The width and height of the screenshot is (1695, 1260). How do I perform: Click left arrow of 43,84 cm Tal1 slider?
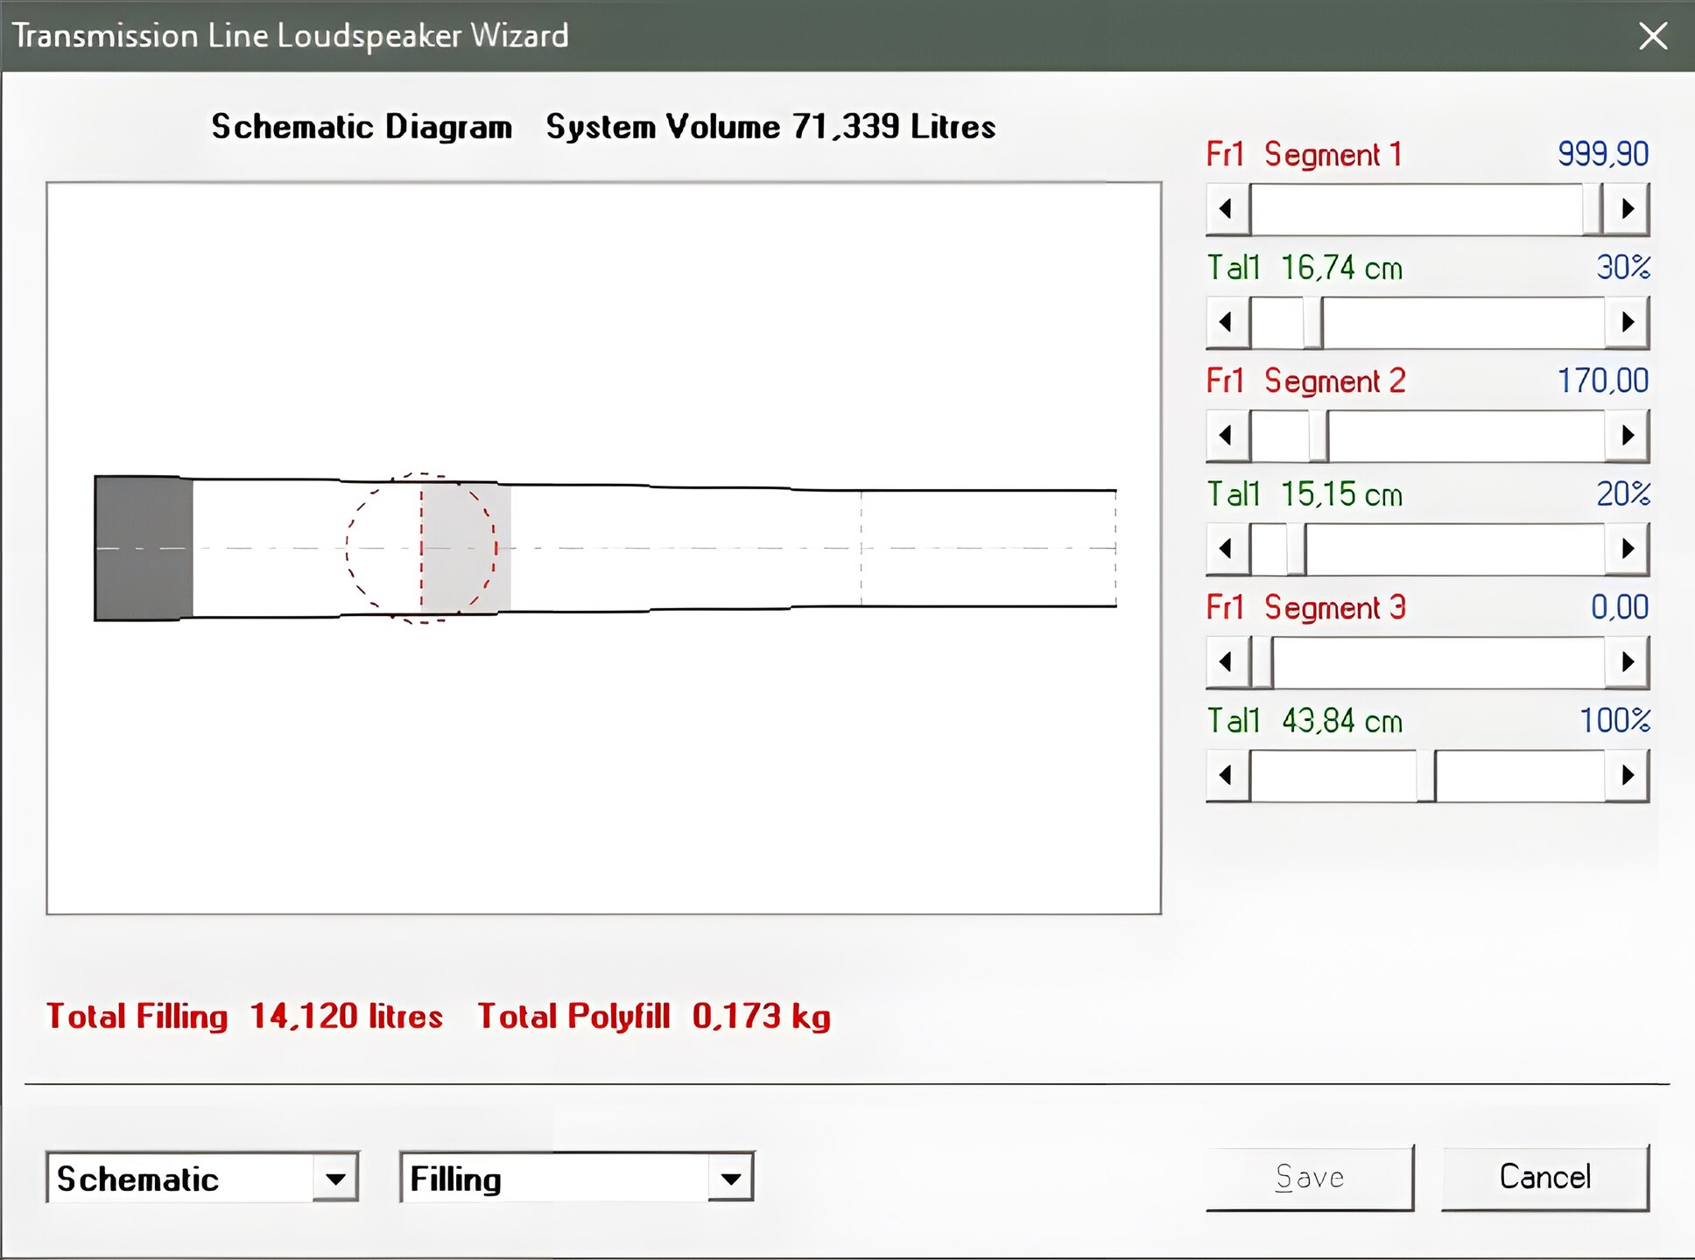pos(1227,775)
